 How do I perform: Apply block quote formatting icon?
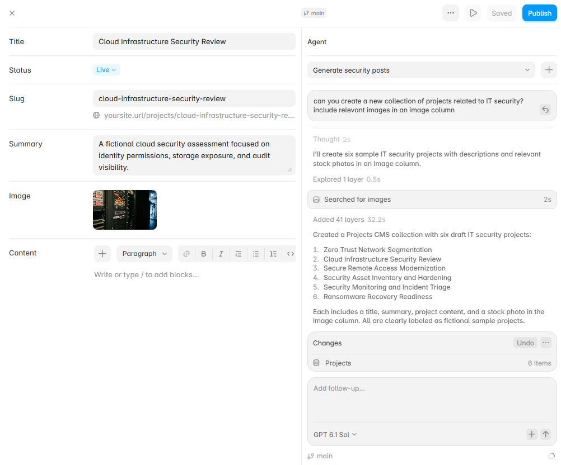[x=239, y=254]
